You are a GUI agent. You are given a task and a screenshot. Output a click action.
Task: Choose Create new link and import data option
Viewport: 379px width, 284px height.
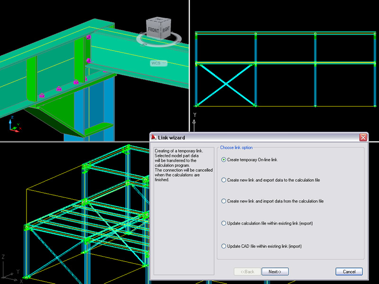pyautogui.click(x=224, y=201)
